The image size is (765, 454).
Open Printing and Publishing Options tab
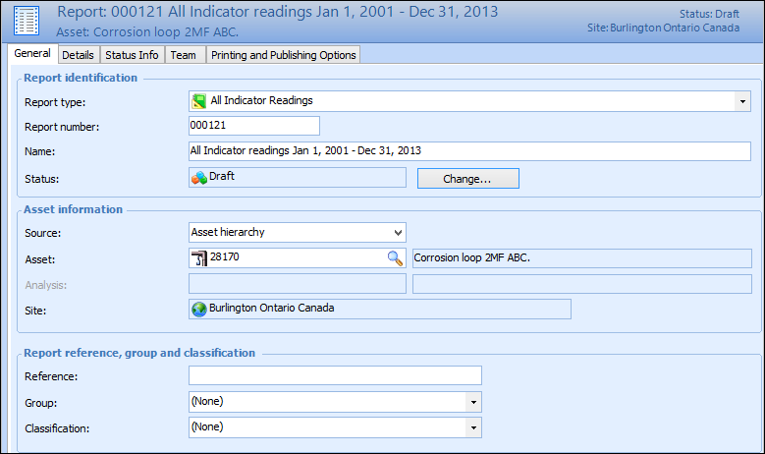(283, 55)
